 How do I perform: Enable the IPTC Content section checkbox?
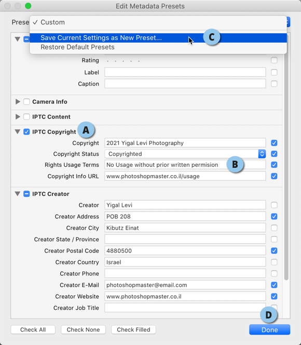pos(26,116)
